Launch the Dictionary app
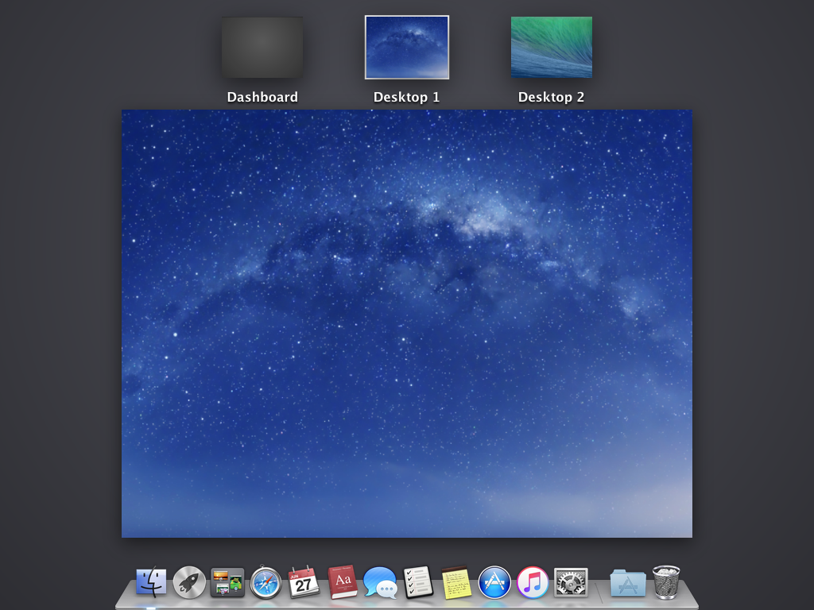The height and width of the screenshot is (610, 814). point(343,582)
